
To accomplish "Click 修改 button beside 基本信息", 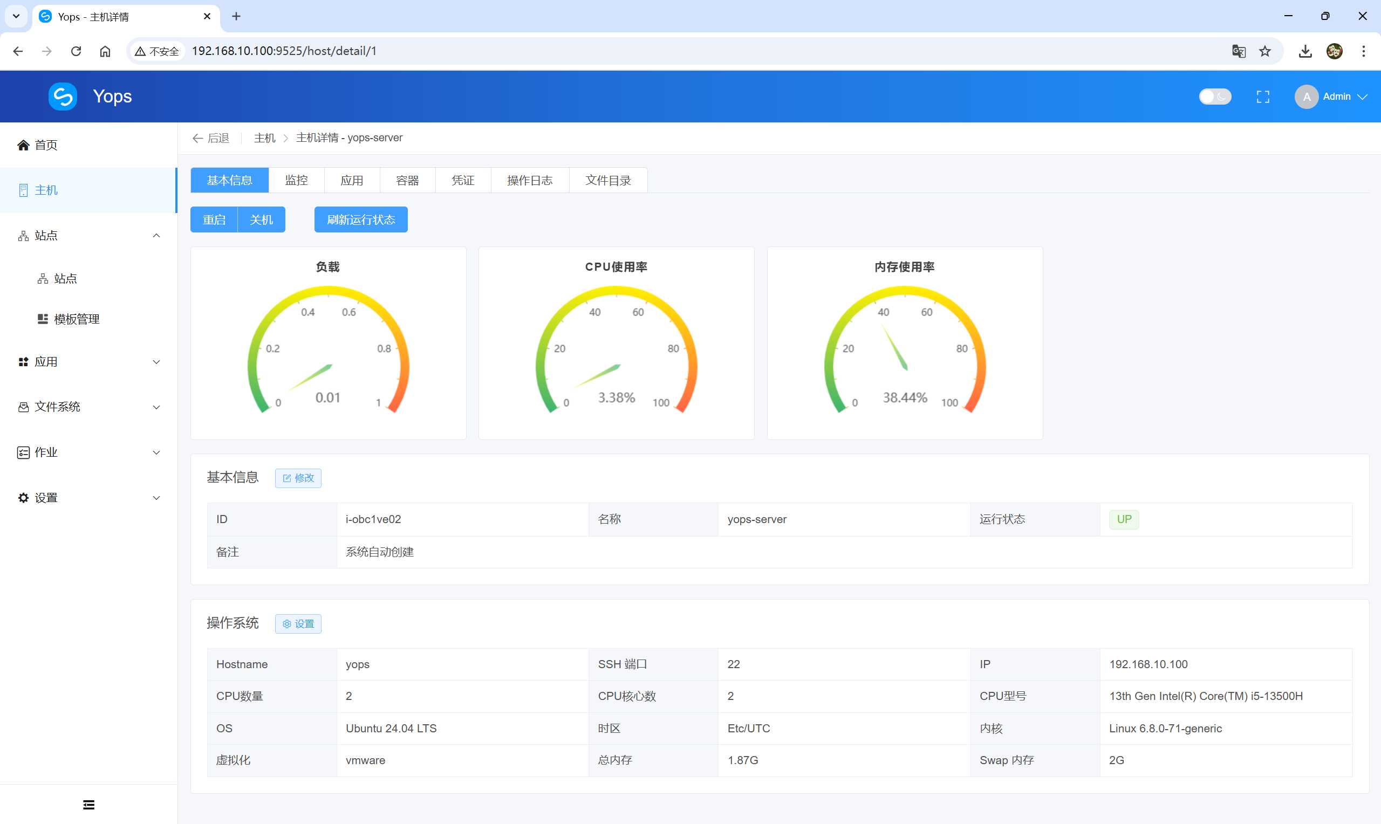I will pos(298,478).
